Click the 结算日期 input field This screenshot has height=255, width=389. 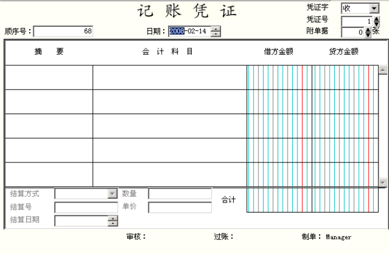tap(82, 221)
